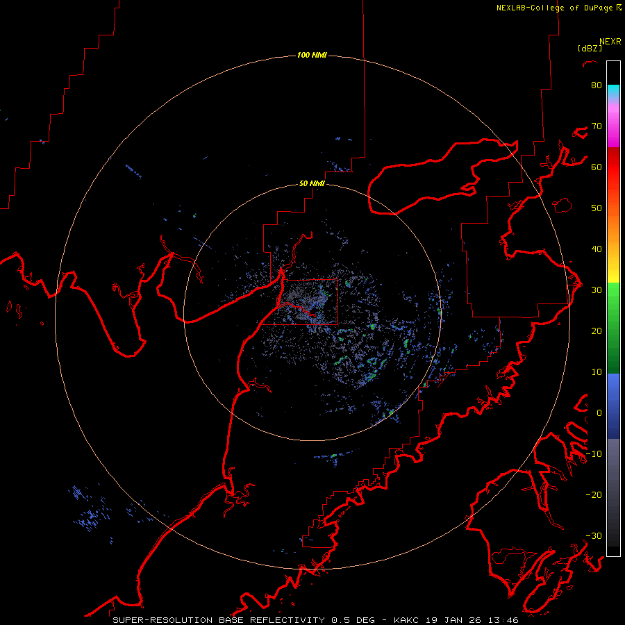The image size is (625, 625).
Task: Click the 40 dBZ scale value
Action: [x=597, y=249]
